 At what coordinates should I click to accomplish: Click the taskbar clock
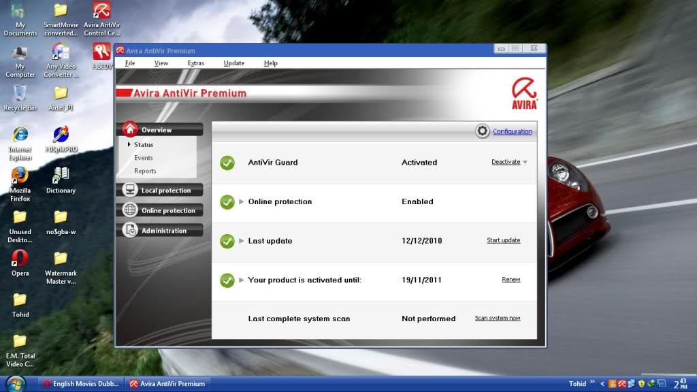(x=681, y=384)
